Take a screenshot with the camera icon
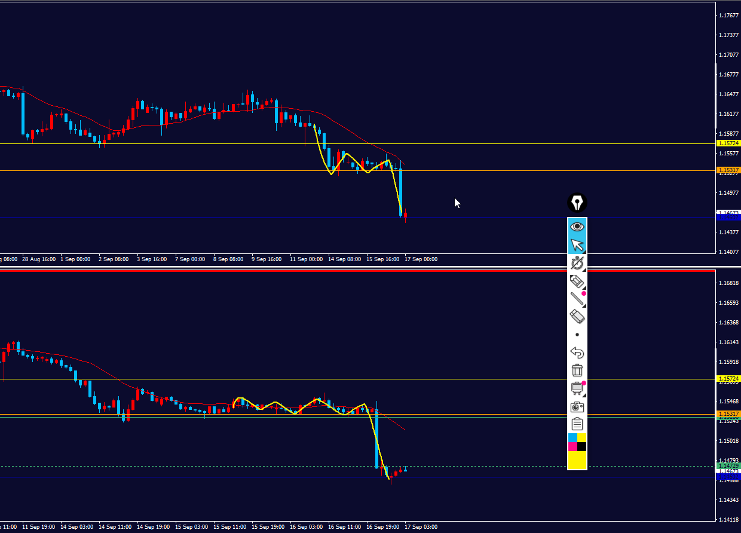The height and width of the screenshot is (533, 741). coord(577,407)
